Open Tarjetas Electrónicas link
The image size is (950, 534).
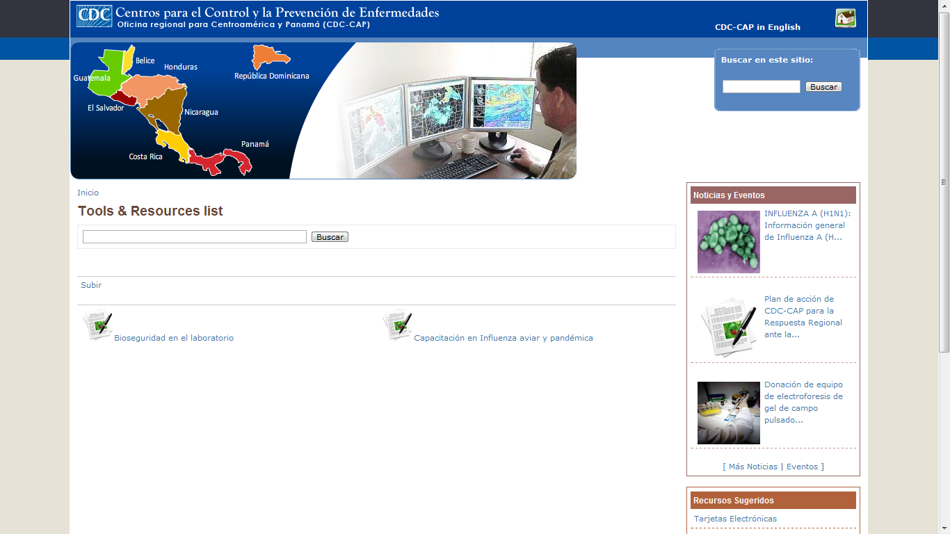tap(735, 519)
